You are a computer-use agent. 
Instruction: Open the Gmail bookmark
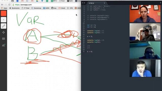62,8
